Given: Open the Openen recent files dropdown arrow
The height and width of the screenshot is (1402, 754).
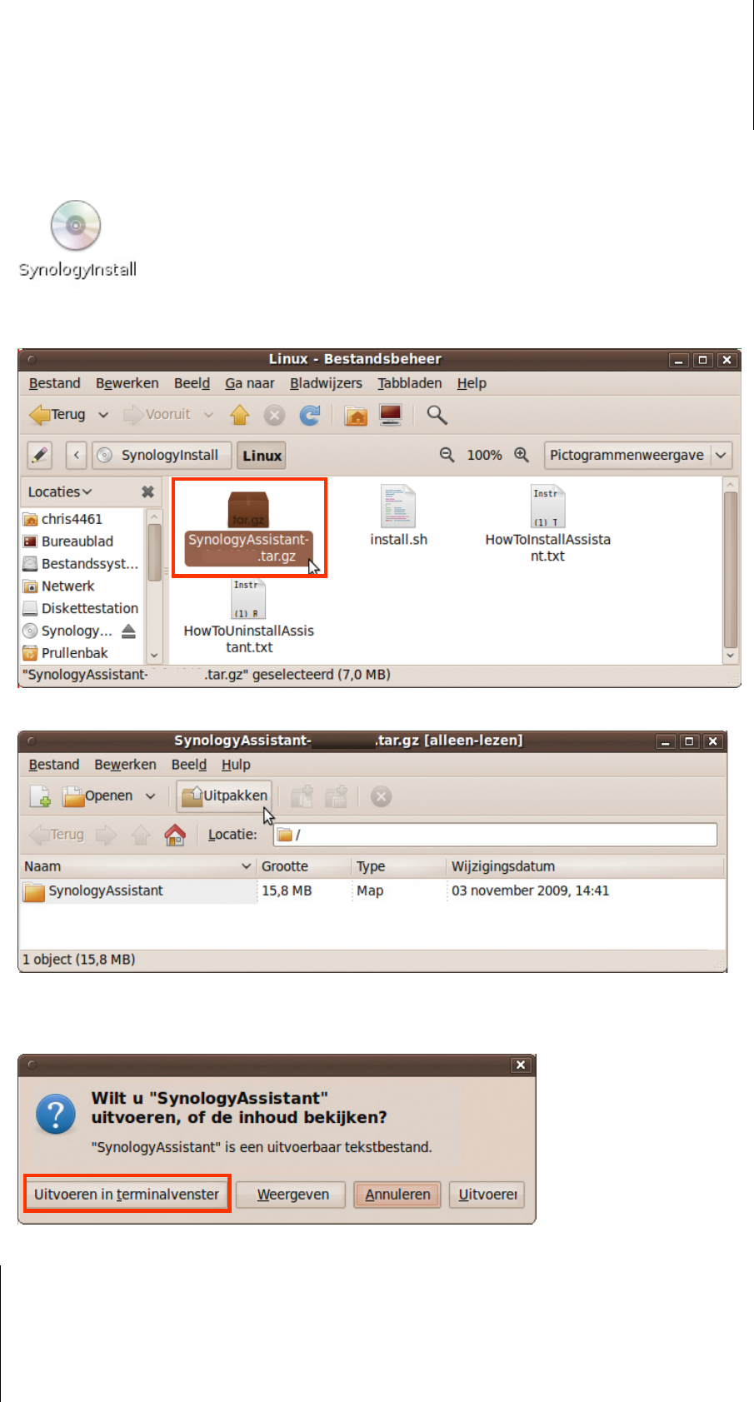Looking at the screenshot, I should point(150,796).
